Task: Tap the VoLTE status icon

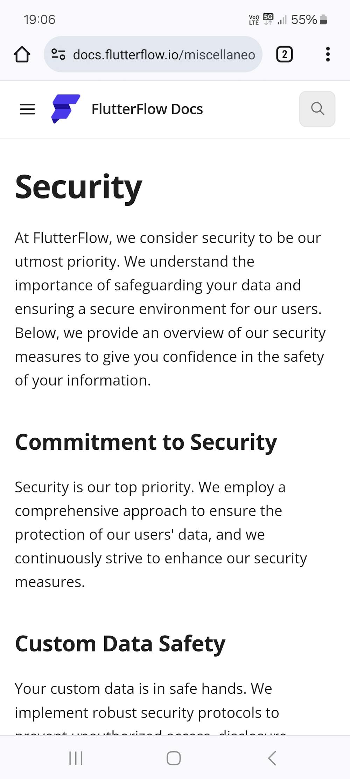Action: tap(254, 20)
